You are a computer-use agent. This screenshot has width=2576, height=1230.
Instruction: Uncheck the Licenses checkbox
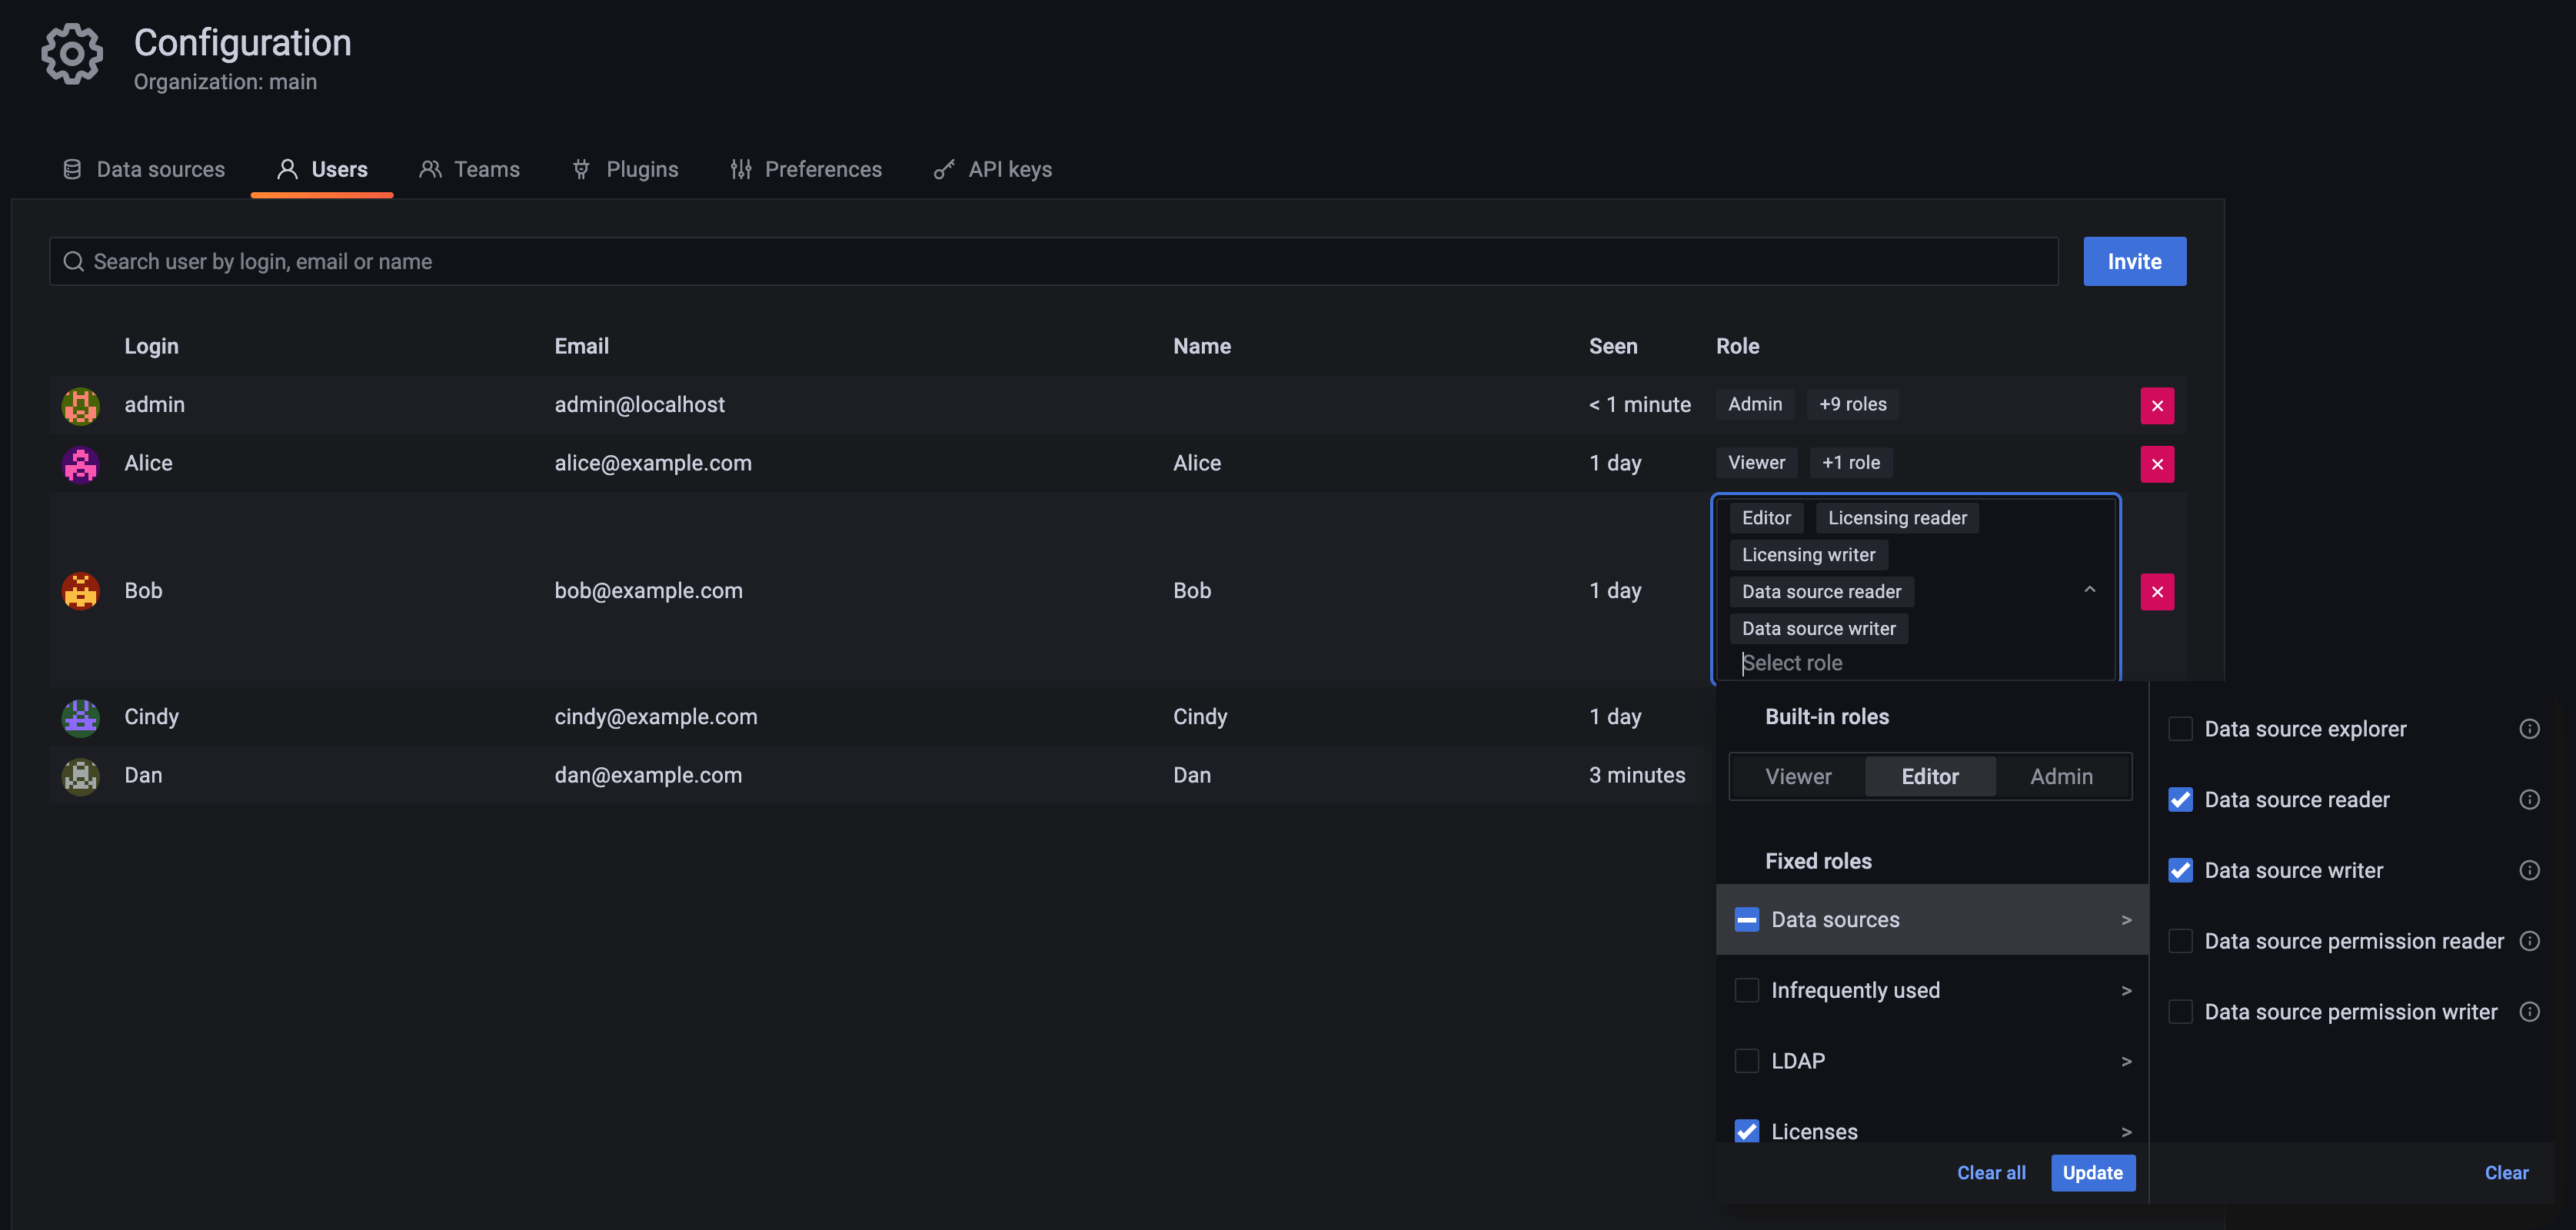tap(1747, 1130)
